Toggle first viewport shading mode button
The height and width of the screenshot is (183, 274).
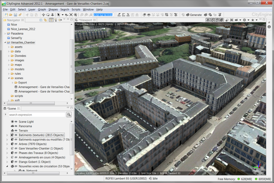(x=208, y=20)
